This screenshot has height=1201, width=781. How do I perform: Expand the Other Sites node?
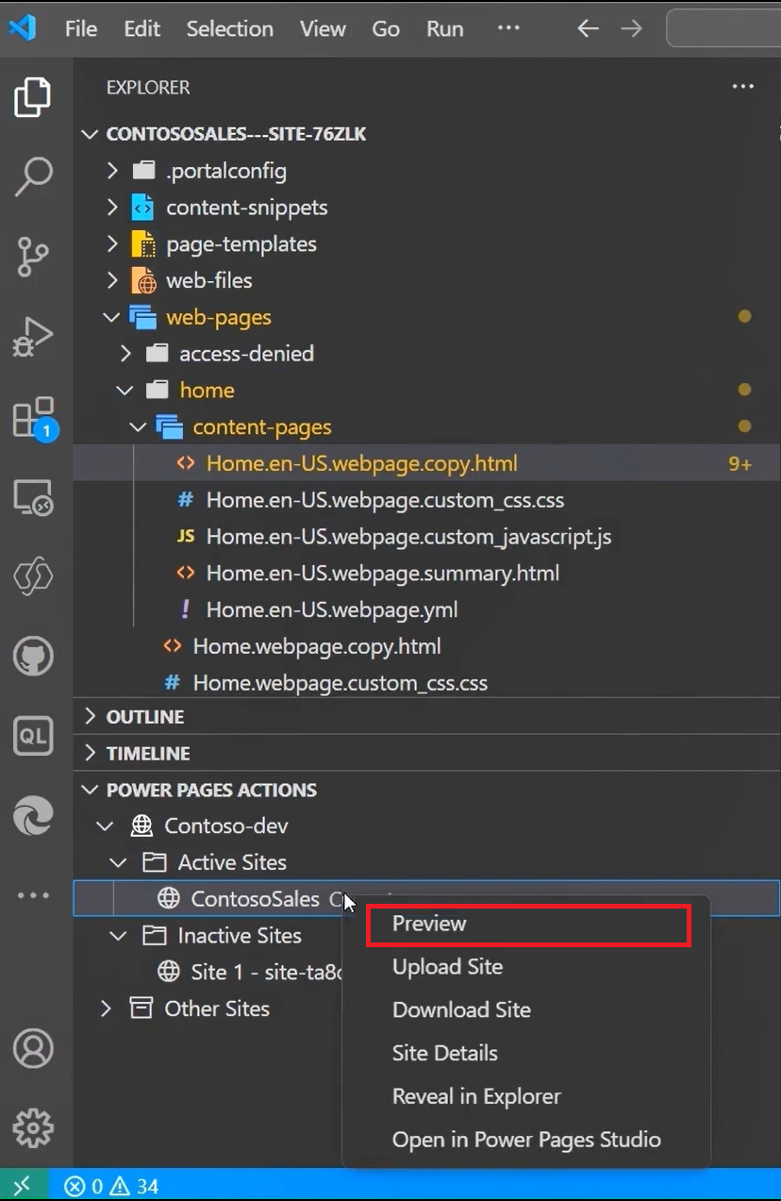pos(105,1009)
